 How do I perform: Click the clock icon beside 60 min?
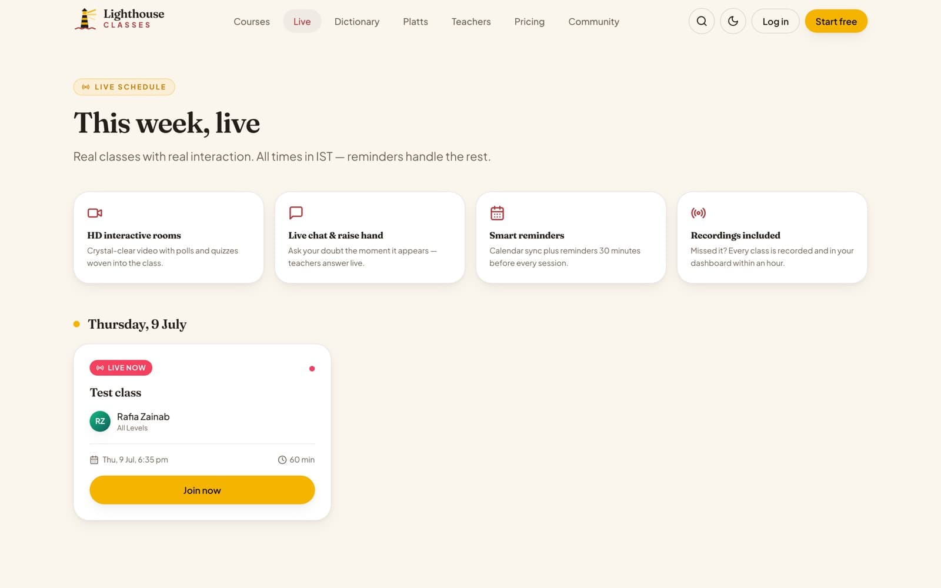tap(282, 460)
